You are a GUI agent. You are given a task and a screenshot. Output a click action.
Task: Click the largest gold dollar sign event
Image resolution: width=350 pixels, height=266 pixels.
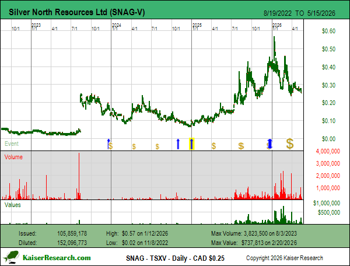[x=290, y=143]
